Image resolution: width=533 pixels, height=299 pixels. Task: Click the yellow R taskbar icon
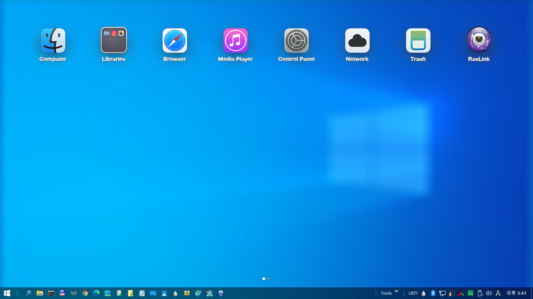[187, 293]
